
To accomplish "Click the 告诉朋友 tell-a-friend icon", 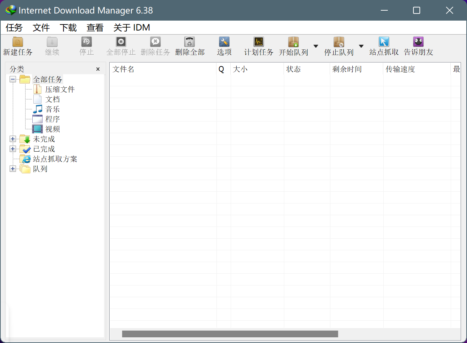I will coord(418,42).
